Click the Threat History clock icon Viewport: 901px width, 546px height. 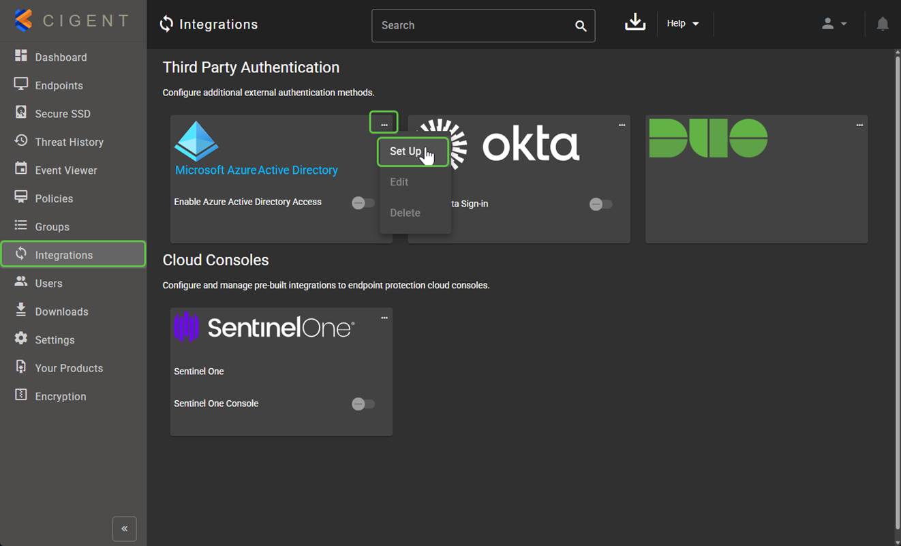21,141
